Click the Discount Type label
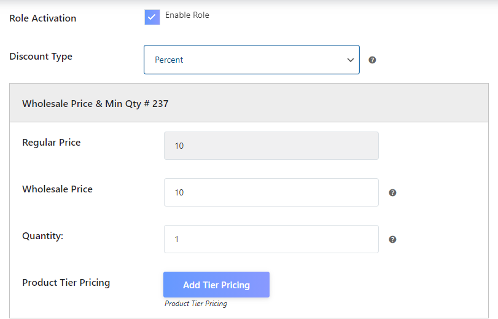Screen dimensions: 498x319 tap(41, 57)
